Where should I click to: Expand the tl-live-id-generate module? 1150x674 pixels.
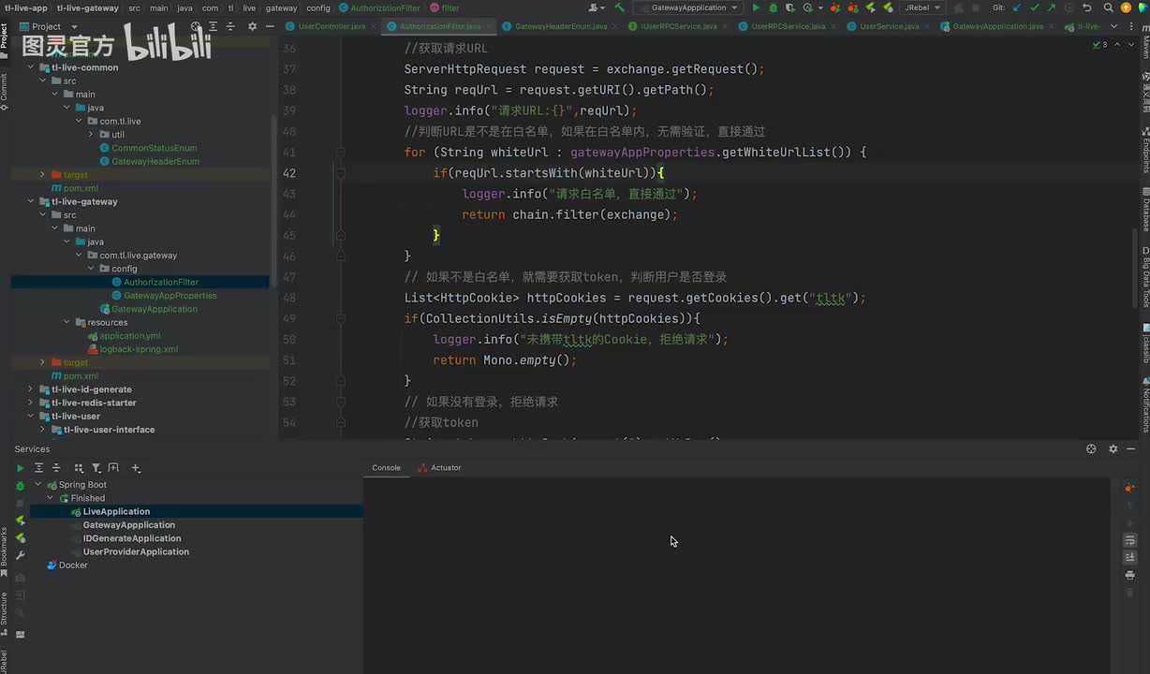click(x=30, y=389)
